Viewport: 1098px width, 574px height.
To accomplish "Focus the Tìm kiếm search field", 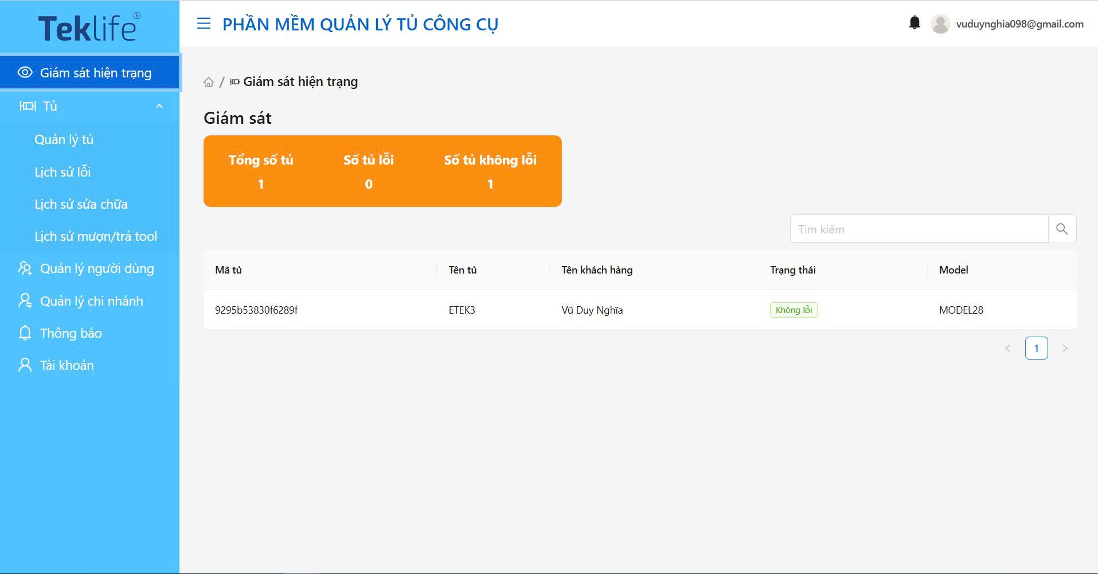I will point(919,229).
